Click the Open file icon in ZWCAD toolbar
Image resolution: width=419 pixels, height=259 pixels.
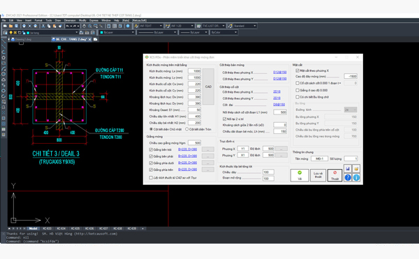point(10,26)
